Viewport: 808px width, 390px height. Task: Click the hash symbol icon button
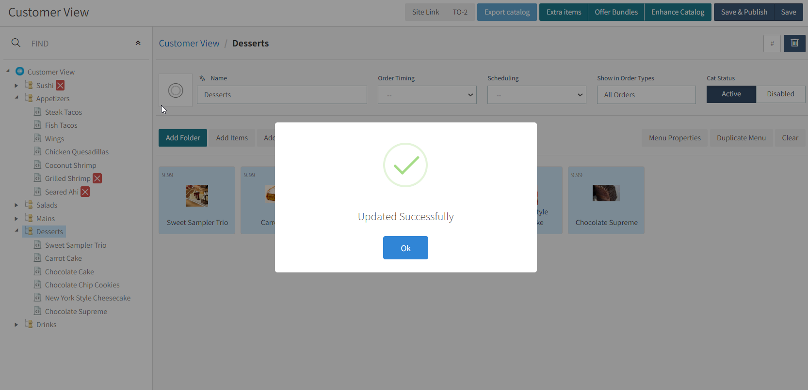[x=772, y=44]
